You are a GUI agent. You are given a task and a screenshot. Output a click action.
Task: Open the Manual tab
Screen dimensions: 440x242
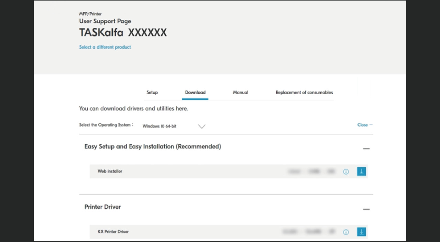click(x=241, y=92)
